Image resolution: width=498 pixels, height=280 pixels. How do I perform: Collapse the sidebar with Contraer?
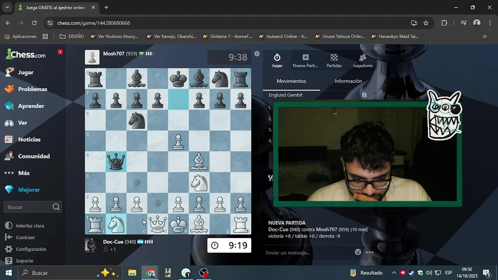coord(21,237)
